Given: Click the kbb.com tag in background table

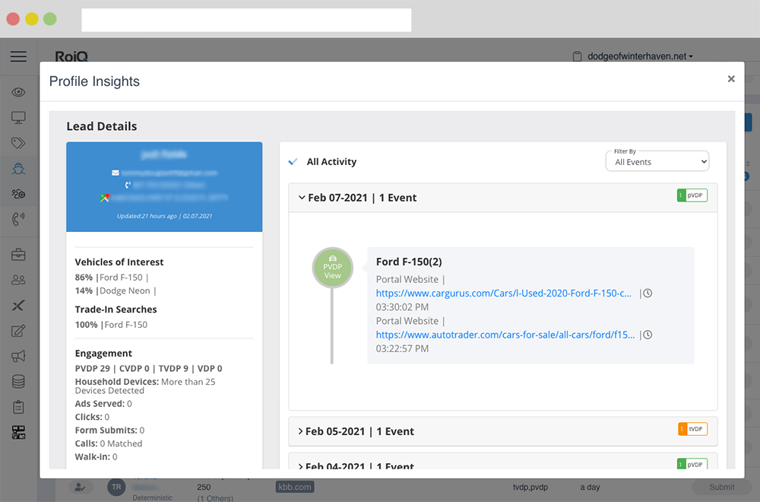Looking at the screenshot, I should coord(295,487).
